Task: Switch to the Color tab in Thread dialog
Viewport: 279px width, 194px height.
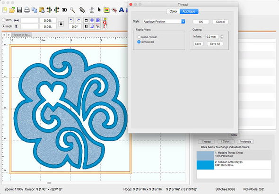Action: [173, 11]
